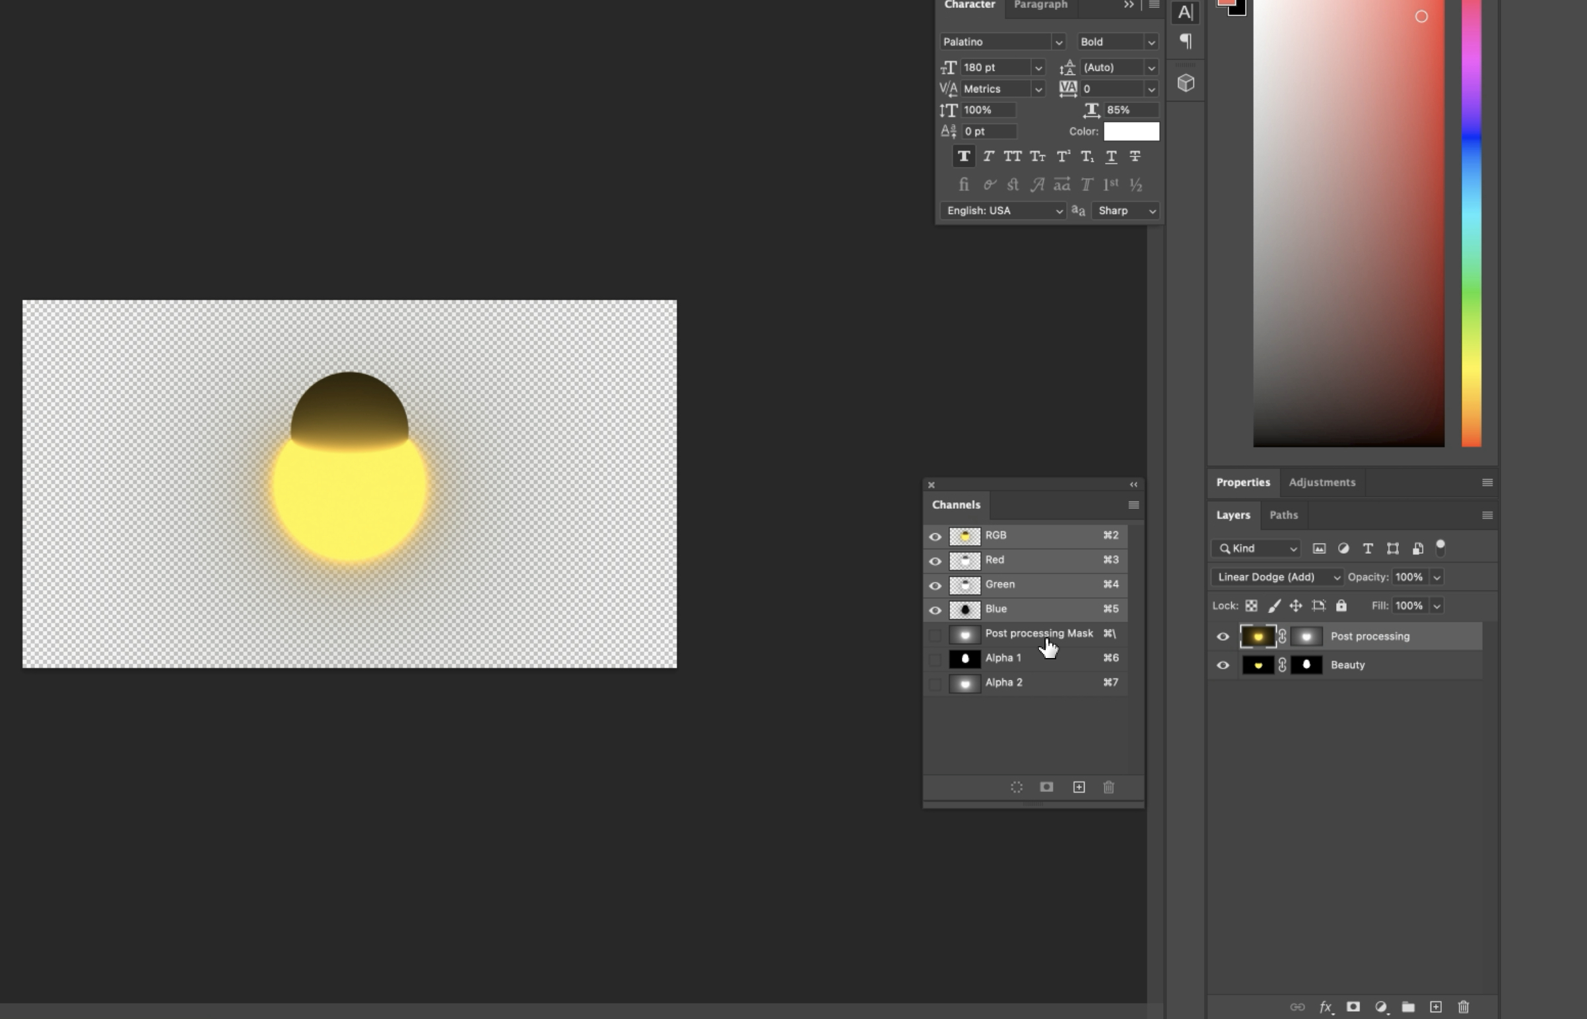Load channel as selection icon
Viewport: 1587px width, 1019px height.
click(x=1017, y=787)
